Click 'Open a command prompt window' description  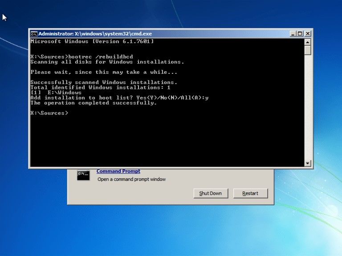click(131, 180)
